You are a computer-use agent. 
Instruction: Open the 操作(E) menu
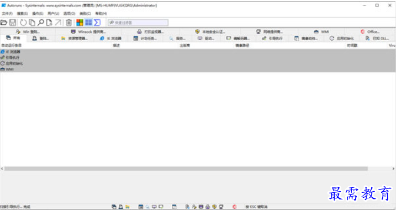38,13
